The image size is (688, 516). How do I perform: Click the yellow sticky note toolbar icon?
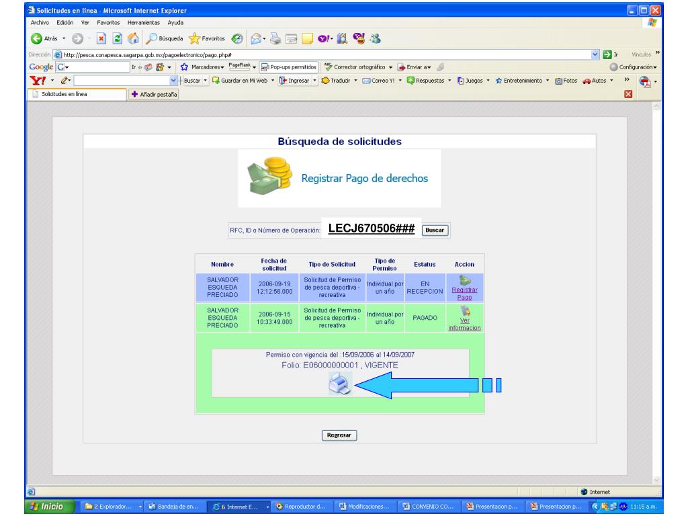click(307, 38)
